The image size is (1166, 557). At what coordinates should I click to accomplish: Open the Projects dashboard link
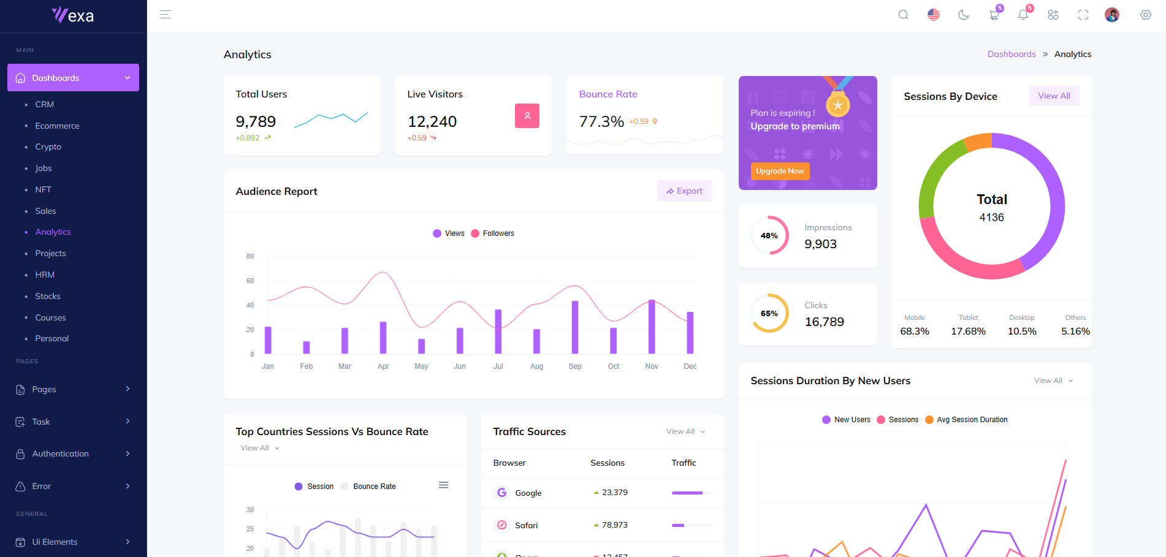tap(50, 253)
